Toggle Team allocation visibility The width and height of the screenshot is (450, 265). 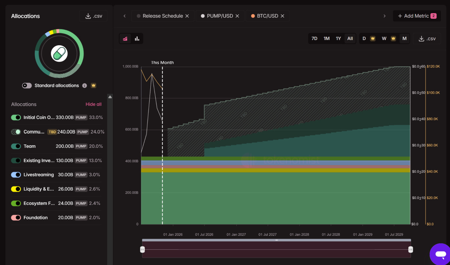pyautogui.click(x=16, y=146)
